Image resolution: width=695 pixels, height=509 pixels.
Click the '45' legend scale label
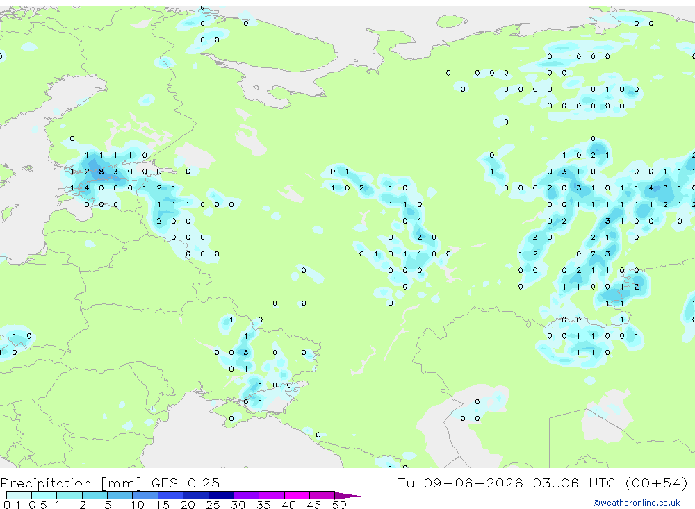[x=314, y=505]
